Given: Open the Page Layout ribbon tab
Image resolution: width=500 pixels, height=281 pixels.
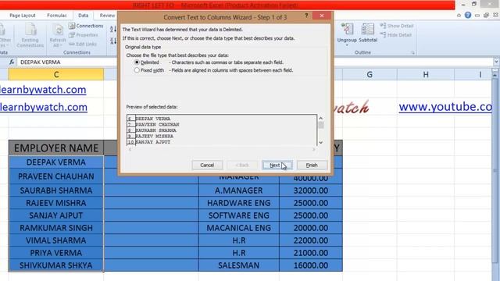Looking at the screenshot, I should coord(23,16).
